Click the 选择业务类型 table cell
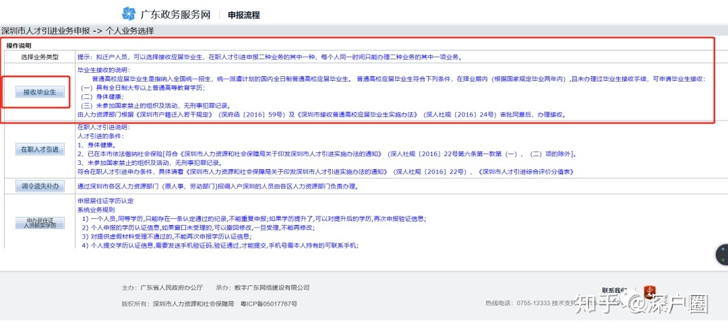This screenshot has height=334, width=728. click(40, 57)
